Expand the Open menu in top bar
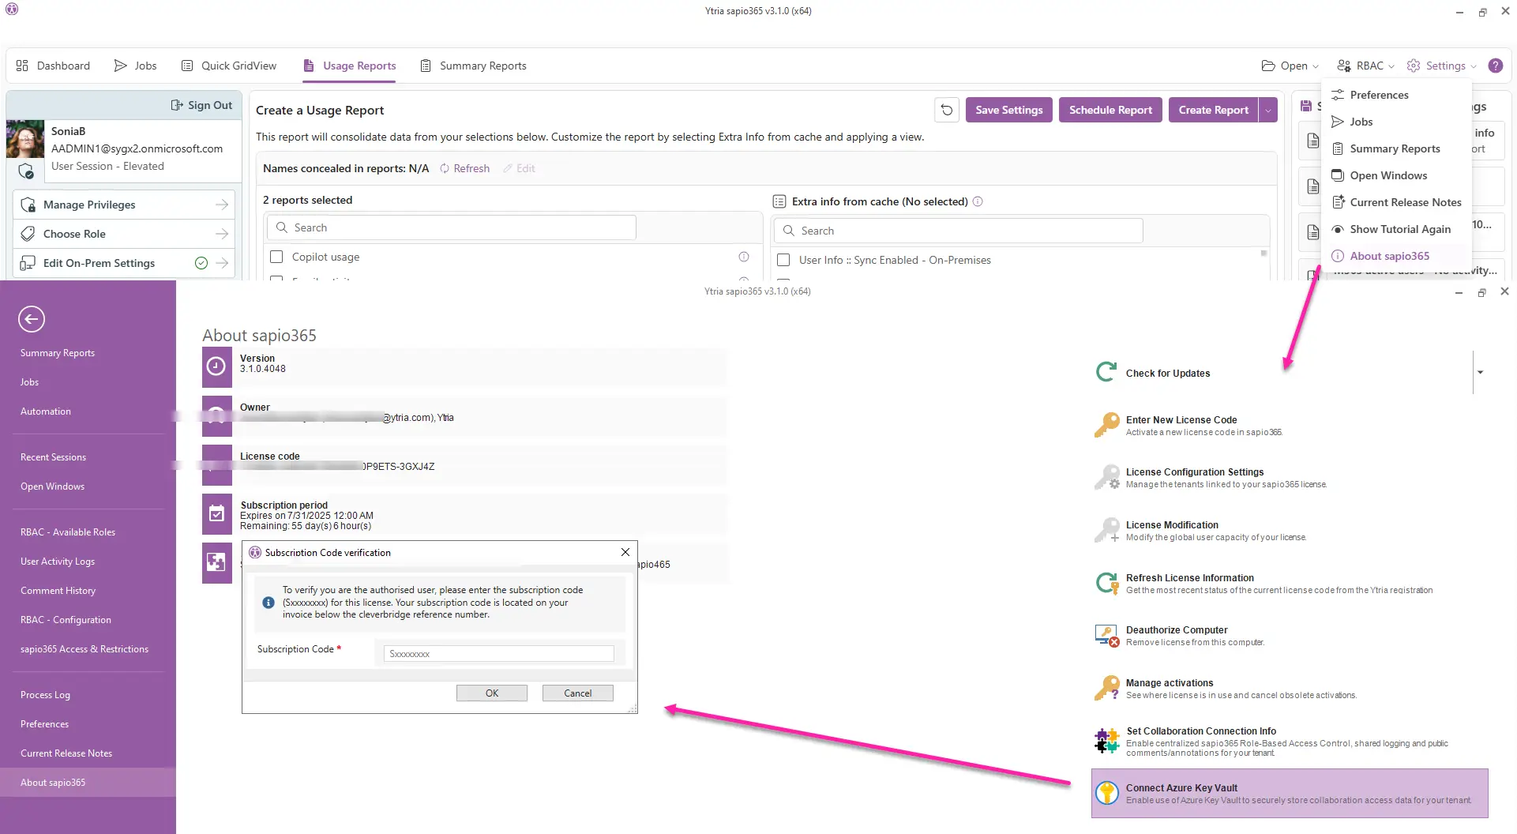The height and width of the screenshot is (834, 1517). coord(1290,66)
